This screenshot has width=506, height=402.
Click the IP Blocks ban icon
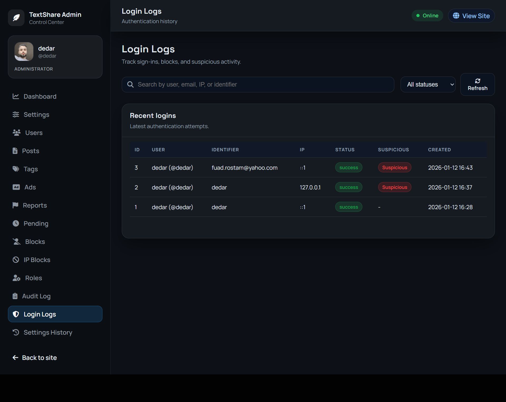[16, 260]
